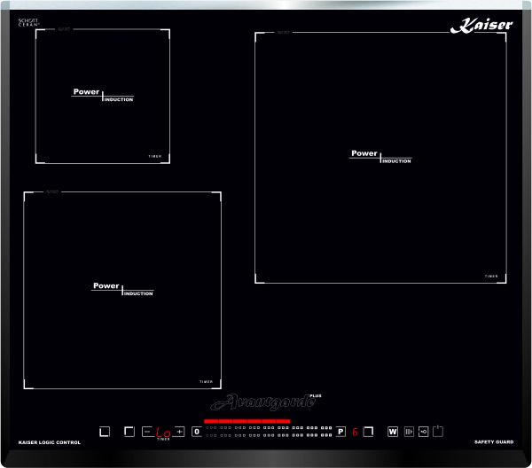532x468 pixels.
Task: Tap the key lock icon
Action: pyautogui.click(x=423, y=432)
